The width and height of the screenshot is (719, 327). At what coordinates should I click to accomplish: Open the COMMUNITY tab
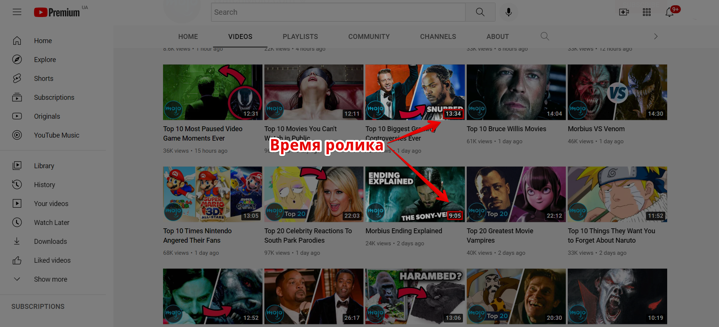(369, 37)
